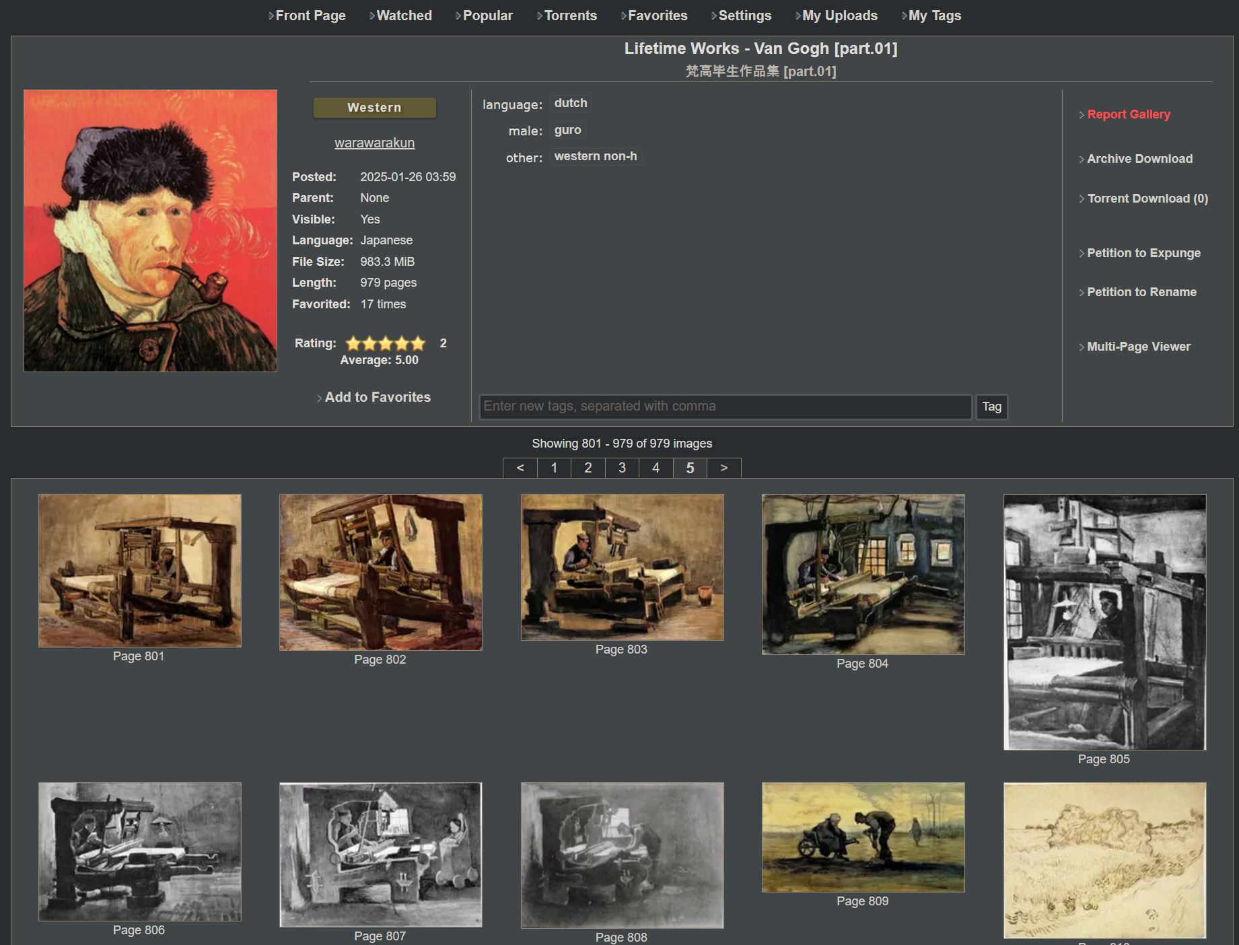1239x945 pixels.
Task: Open the Popular menu item
Action: click(487, 15)
